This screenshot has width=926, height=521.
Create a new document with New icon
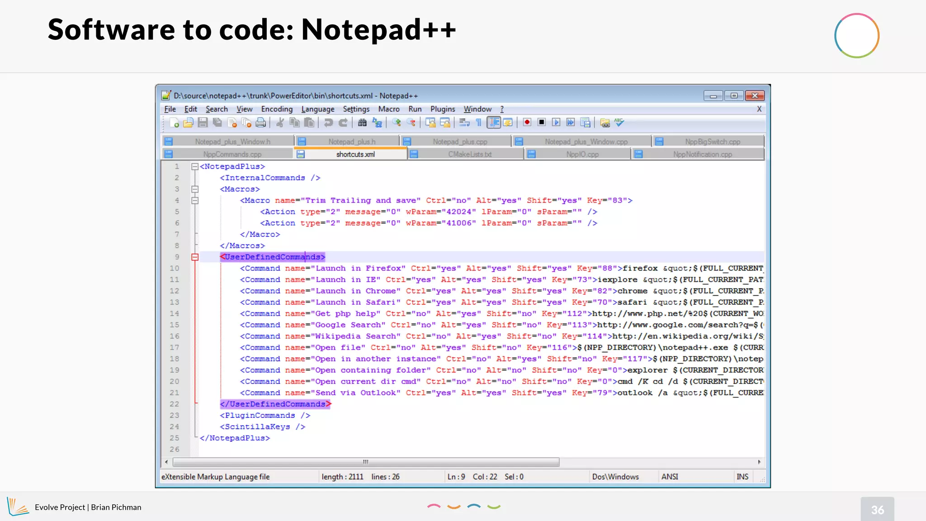174,123
